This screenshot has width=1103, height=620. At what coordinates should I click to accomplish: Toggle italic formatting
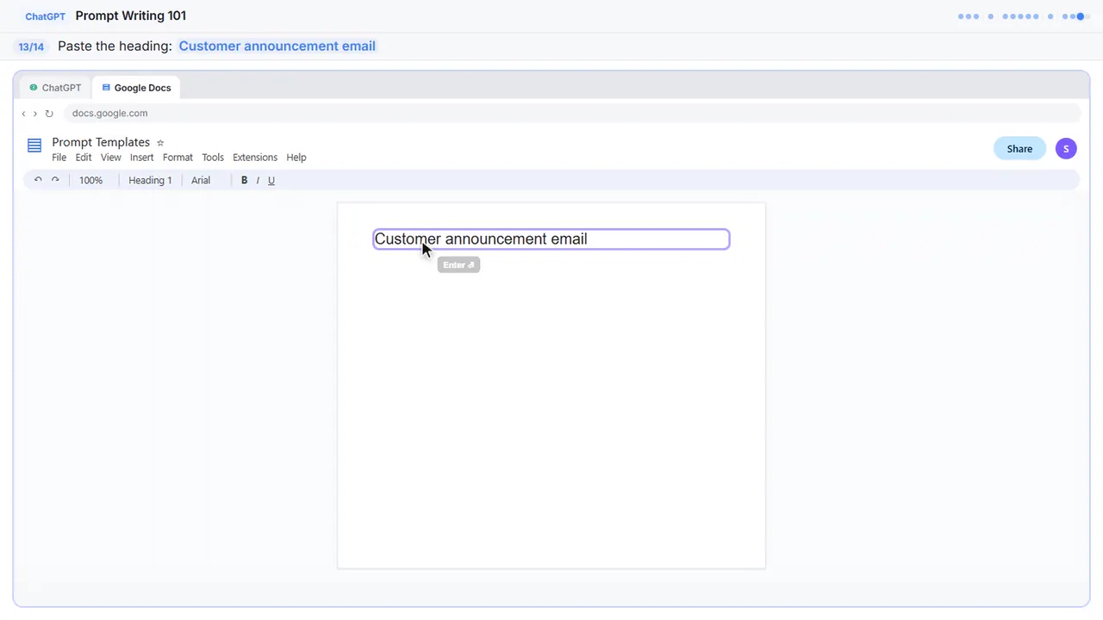click(x=258, y=180)
